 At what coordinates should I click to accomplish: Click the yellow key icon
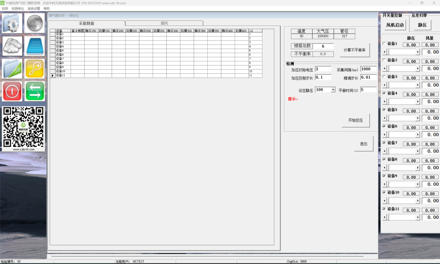(34, 69)
